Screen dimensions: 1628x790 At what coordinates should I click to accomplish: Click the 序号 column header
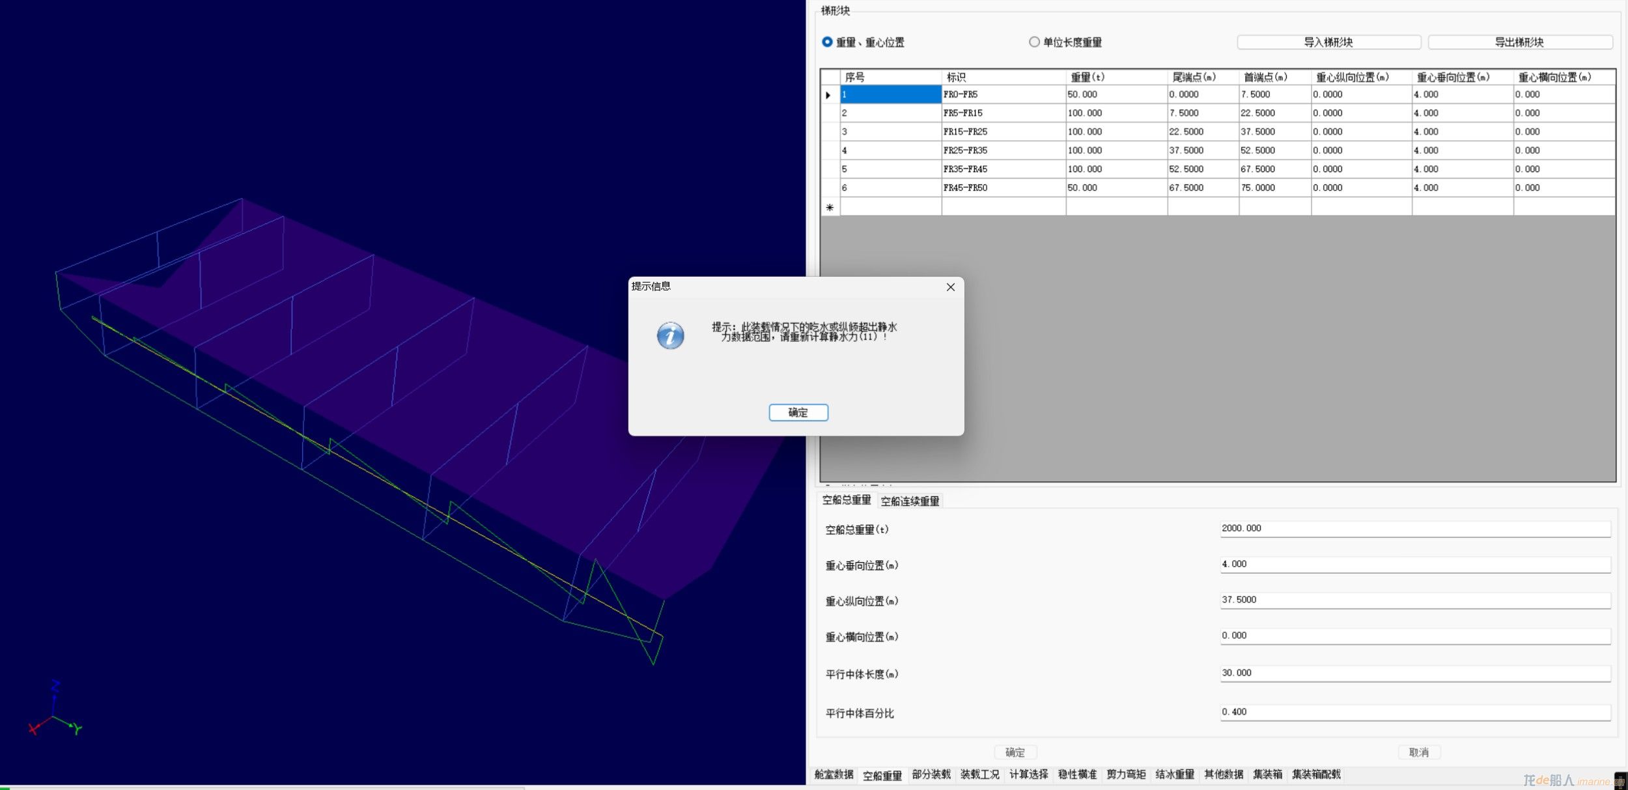tap(890, 77)
